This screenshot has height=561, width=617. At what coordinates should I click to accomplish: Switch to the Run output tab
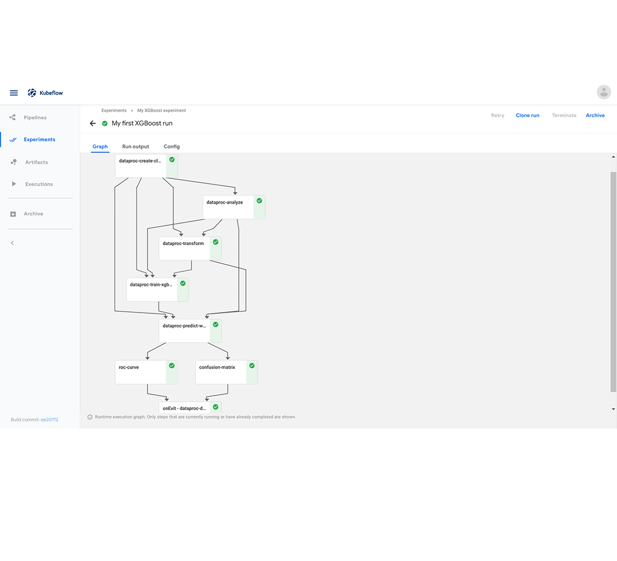point(136,146)
